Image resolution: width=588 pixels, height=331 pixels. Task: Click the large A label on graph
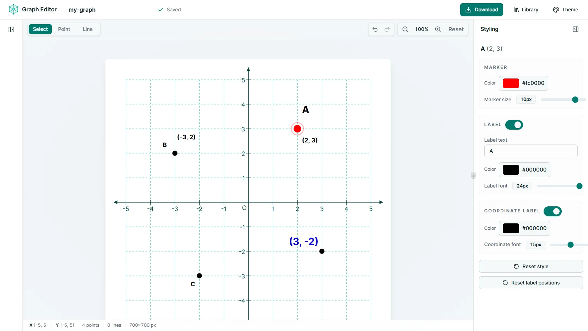click(305, 110)
